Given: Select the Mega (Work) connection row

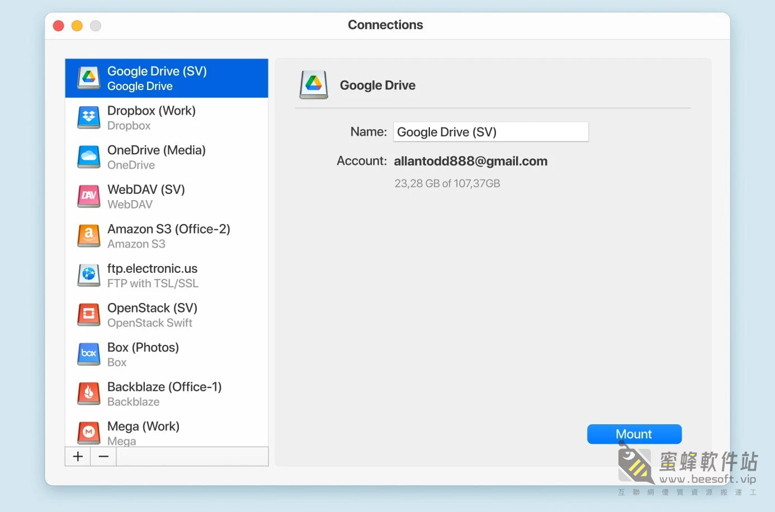Looking at the screenshot, I should pyautogui.click(x=167, y=430).
